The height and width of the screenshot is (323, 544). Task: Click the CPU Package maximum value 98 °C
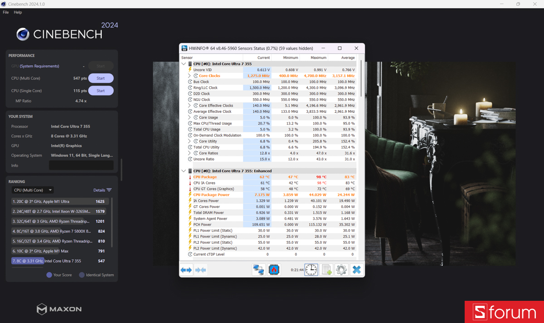[x=321, y=177]
